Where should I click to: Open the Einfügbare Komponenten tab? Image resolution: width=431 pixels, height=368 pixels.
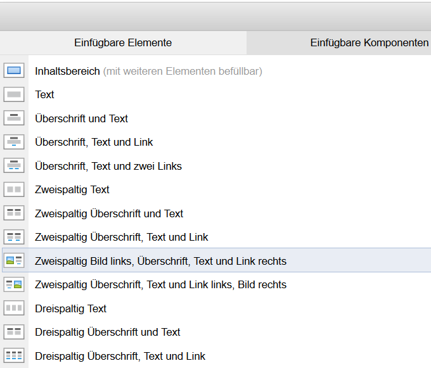point(369,43)
